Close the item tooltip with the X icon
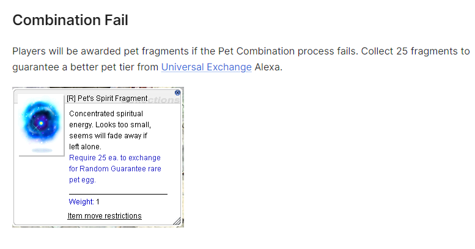475x249 pixels. click(177, 92)
